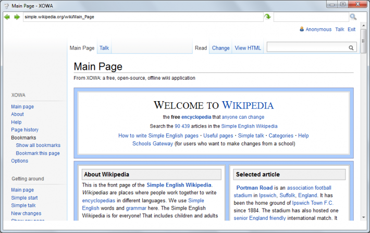This screenshot has height=233, width=370.
Task: Select the Main Page tab
Action: coord(82,48)
